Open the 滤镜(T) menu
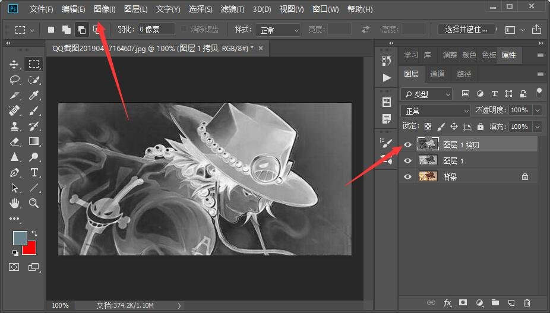This screenshot has width=550, height=313. (x=232, y=9)
